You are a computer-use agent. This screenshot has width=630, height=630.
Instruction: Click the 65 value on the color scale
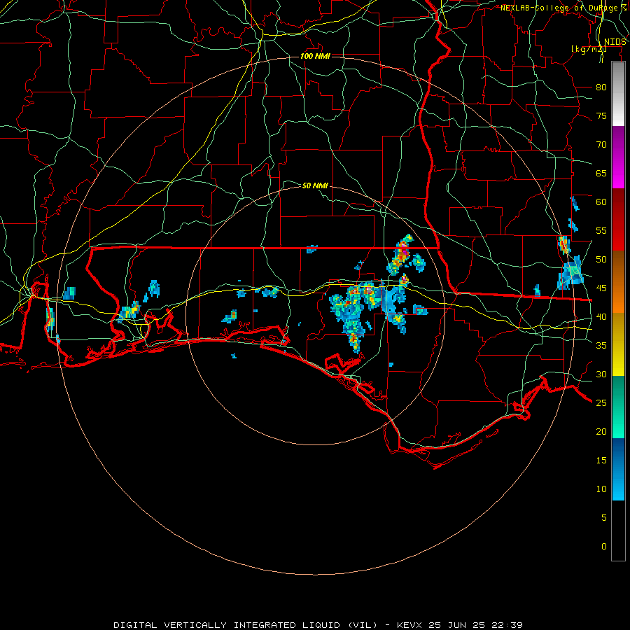(x=601, y=173)
